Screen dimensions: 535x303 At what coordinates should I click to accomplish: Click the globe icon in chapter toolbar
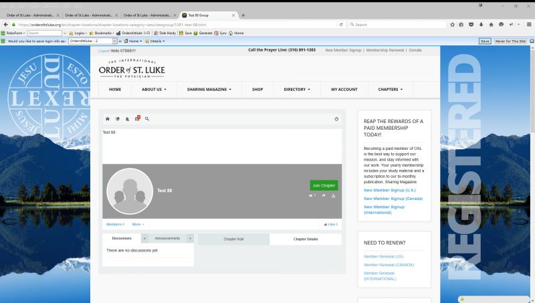point(118,119)
